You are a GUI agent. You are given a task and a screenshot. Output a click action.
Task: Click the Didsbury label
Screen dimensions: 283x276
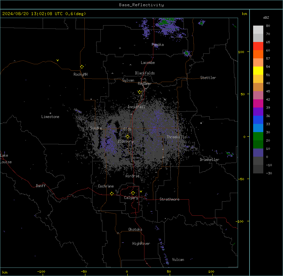(125, 141)
